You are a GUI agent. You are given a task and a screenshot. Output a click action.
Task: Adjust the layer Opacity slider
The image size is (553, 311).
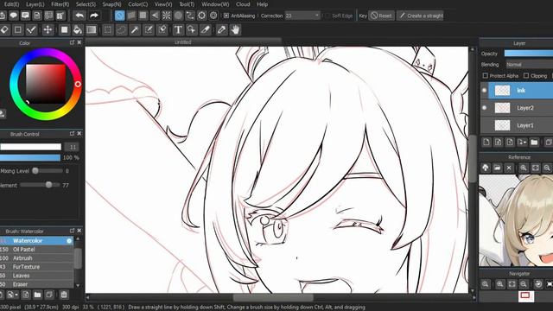529,54
